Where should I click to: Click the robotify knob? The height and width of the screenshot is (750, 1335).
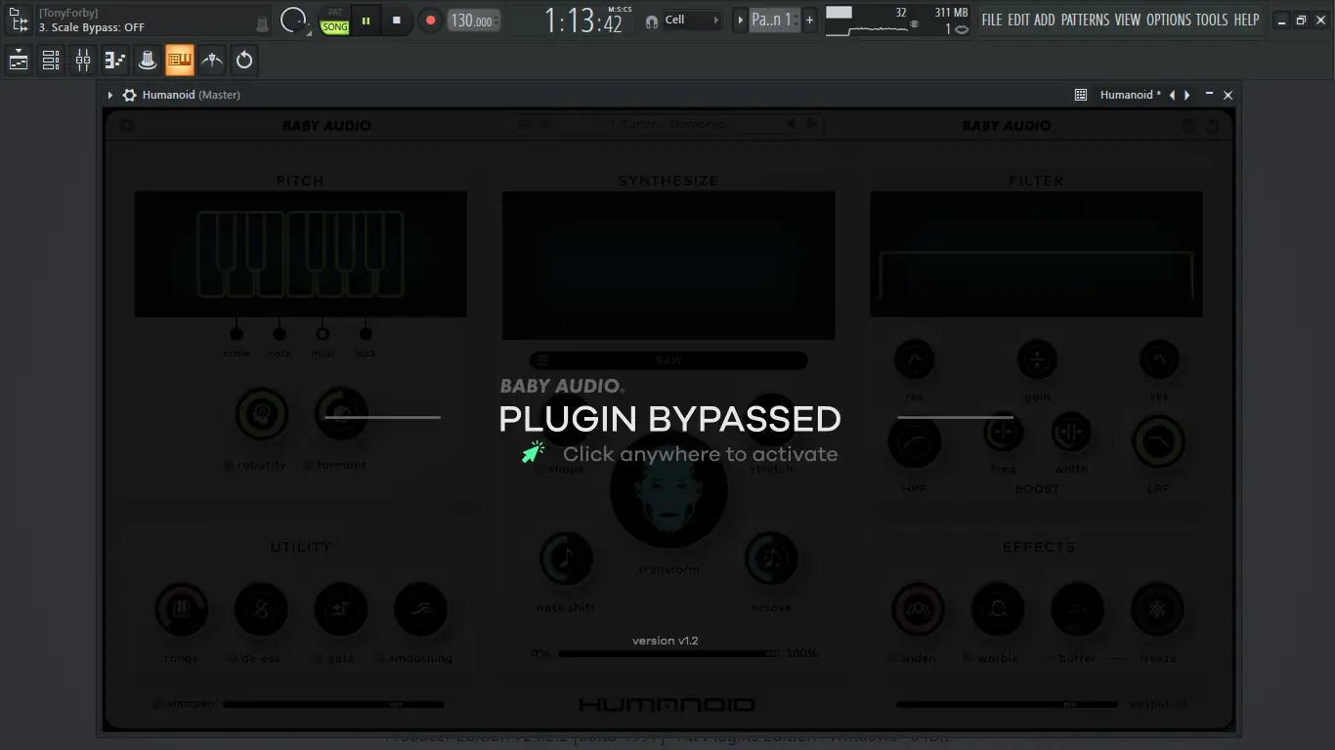tap(262, 414)
